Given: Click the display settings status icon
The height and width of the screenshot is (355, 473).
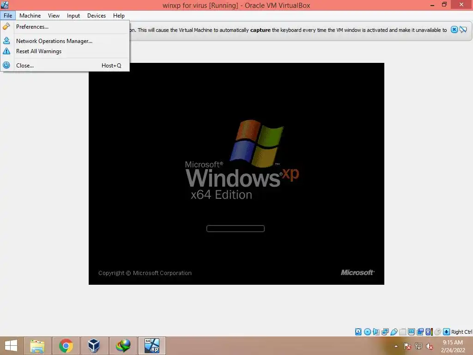Looking at the screenshot, I should pyautogui.click(x=411, y=332).
